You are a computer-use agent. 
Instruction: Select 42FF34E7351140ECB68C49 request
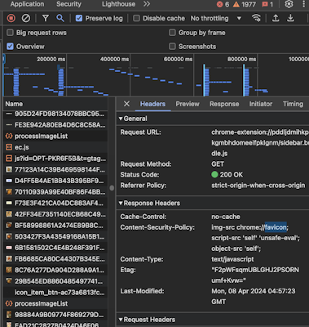55,214
